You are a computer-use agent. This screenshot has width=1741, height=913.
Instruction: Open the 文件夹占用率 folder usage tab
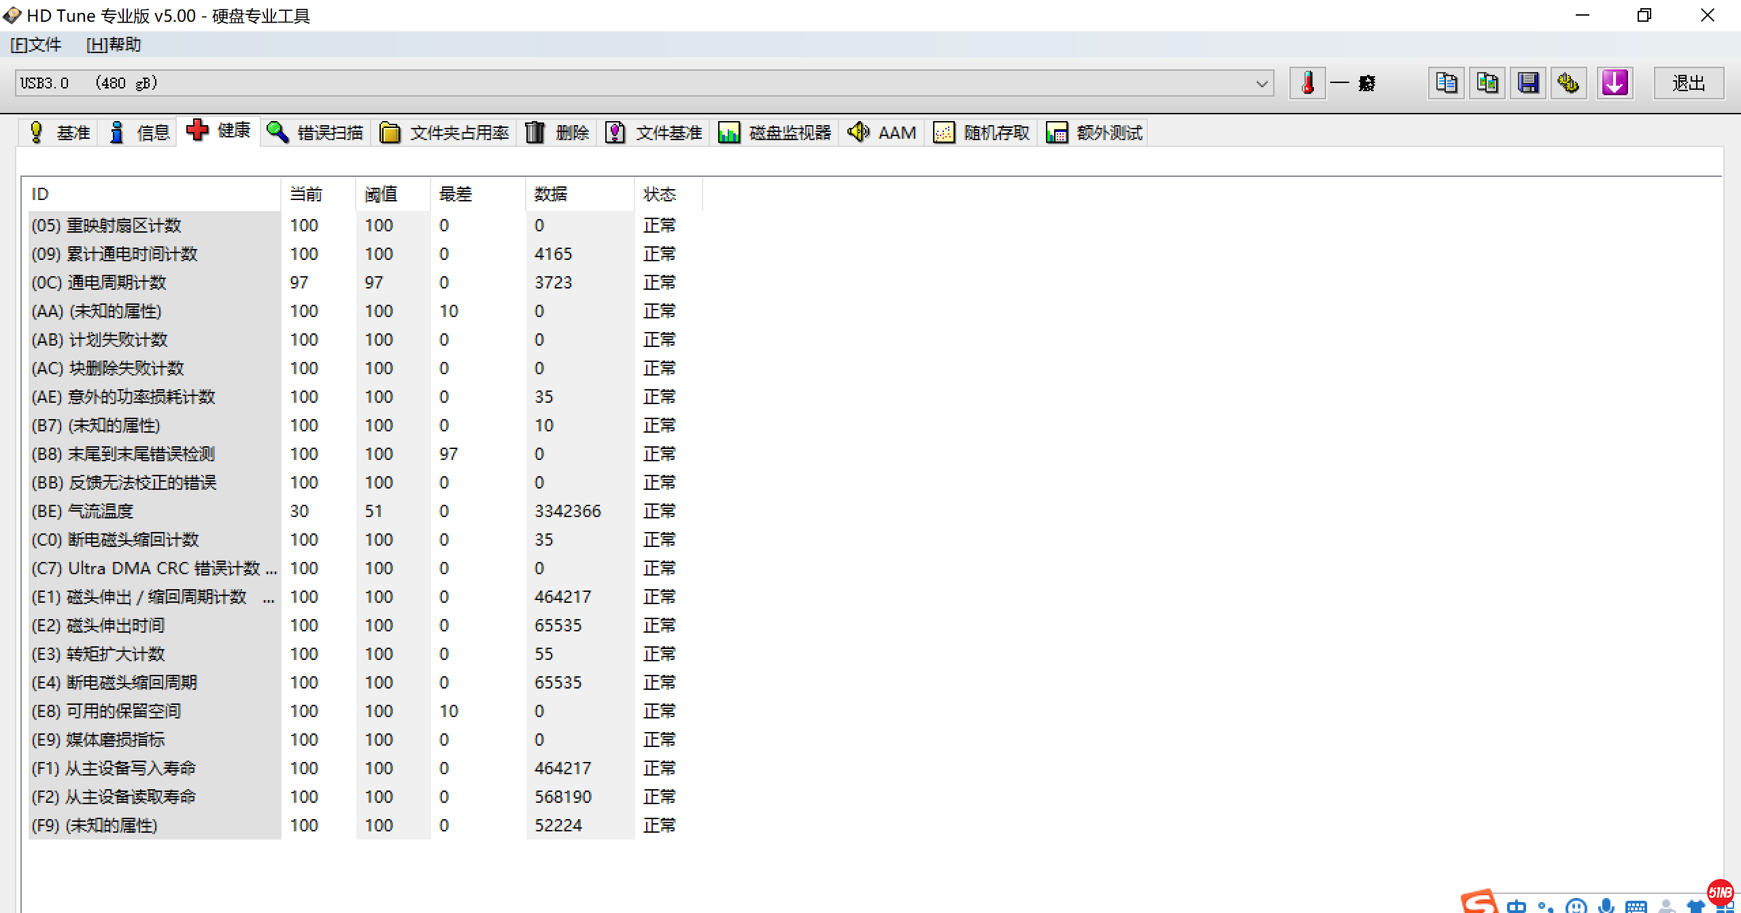[x=445, y=133]
